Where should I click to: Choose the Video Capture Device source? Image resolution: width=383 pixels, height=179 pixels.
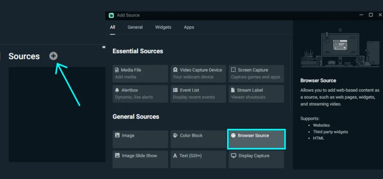point(198,74)
